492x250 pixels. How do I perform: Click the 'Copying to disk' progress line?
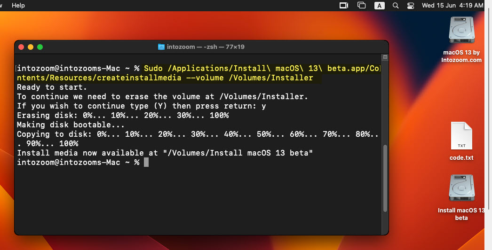198,139
